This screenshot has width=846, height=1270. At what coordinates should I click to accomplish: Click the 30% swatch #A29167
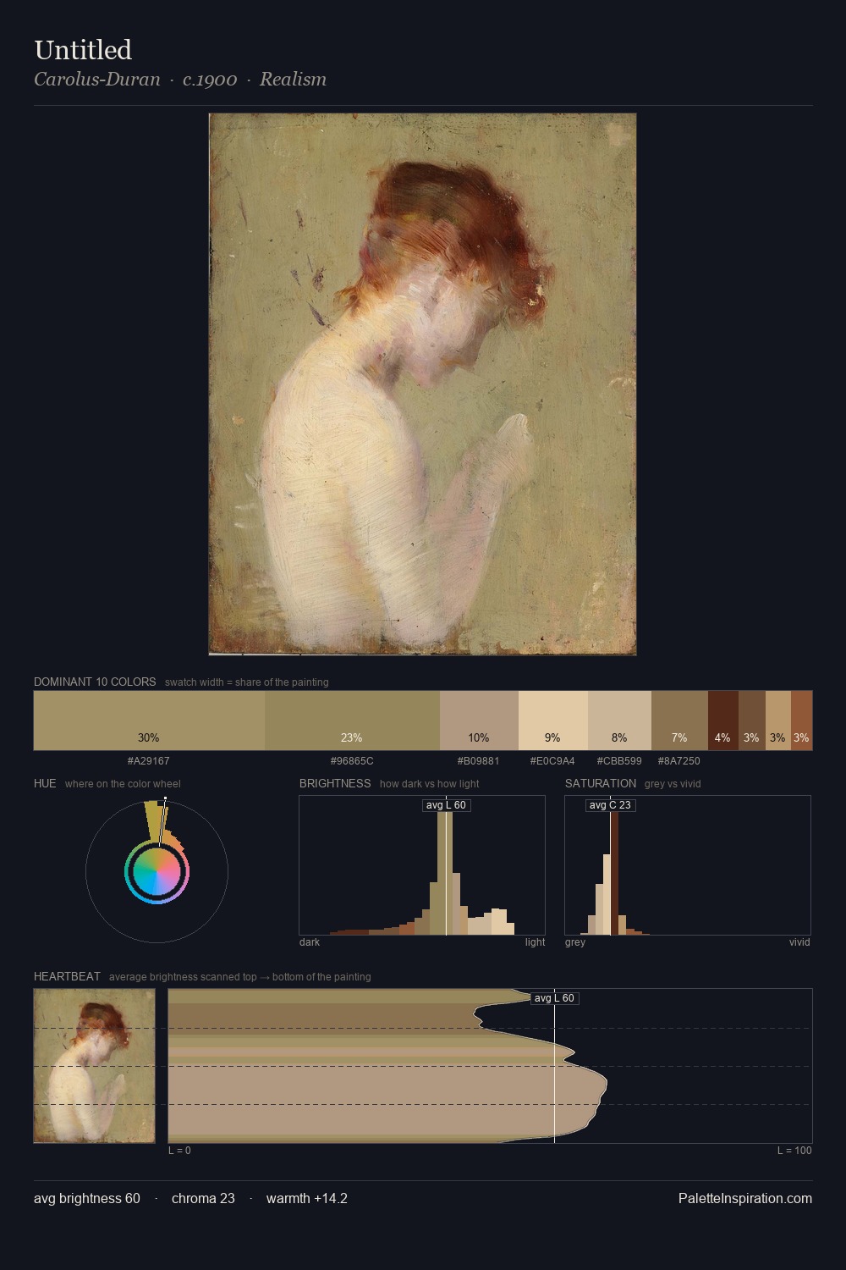pos(149,721)
